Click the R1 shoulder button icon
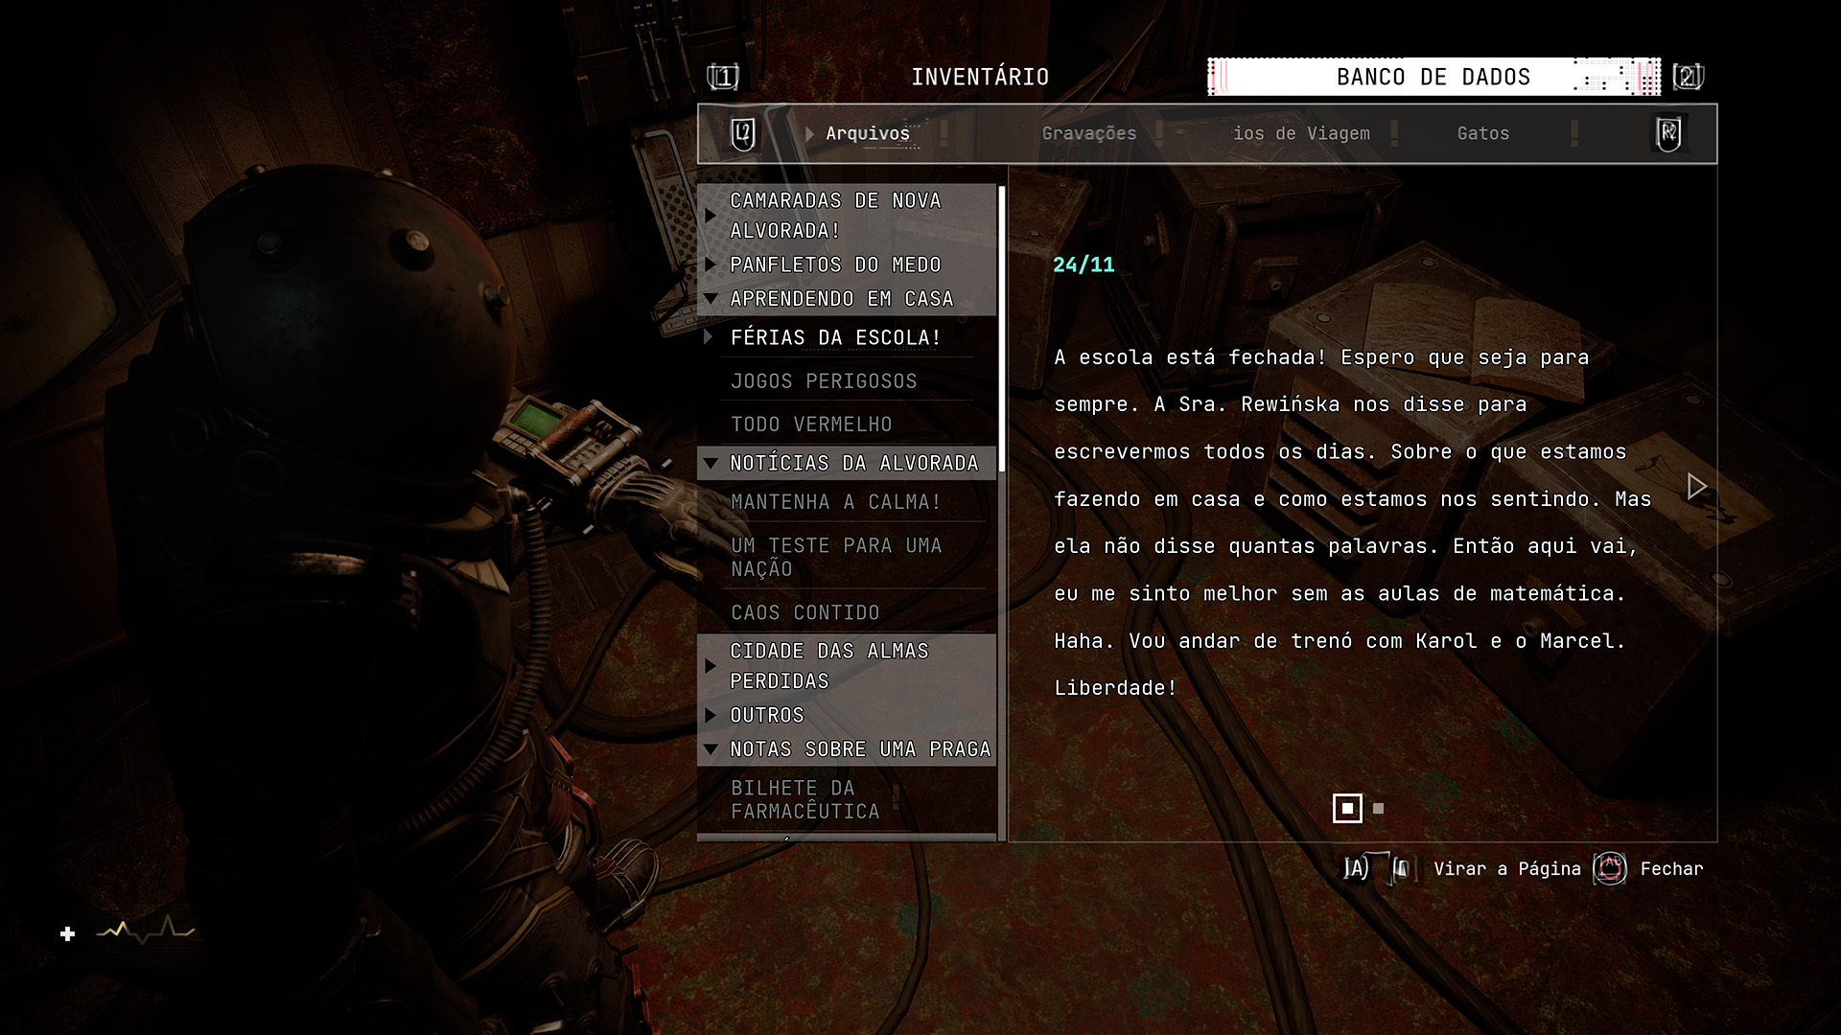 (x=1688, y=77)
